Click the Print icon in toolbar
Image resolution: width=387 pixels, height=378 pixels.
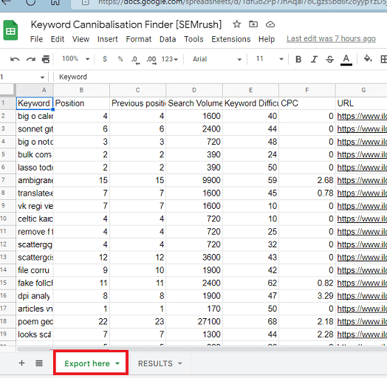[x=46, y=59]
